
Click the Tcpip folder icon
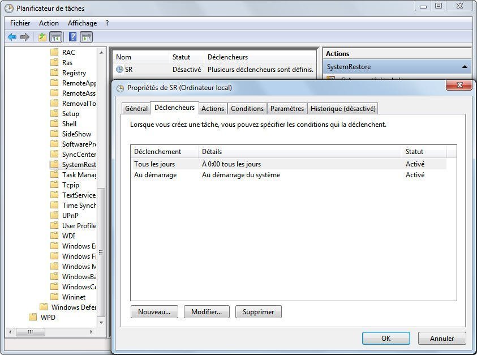pyautogui.click(x=54, y=185)
